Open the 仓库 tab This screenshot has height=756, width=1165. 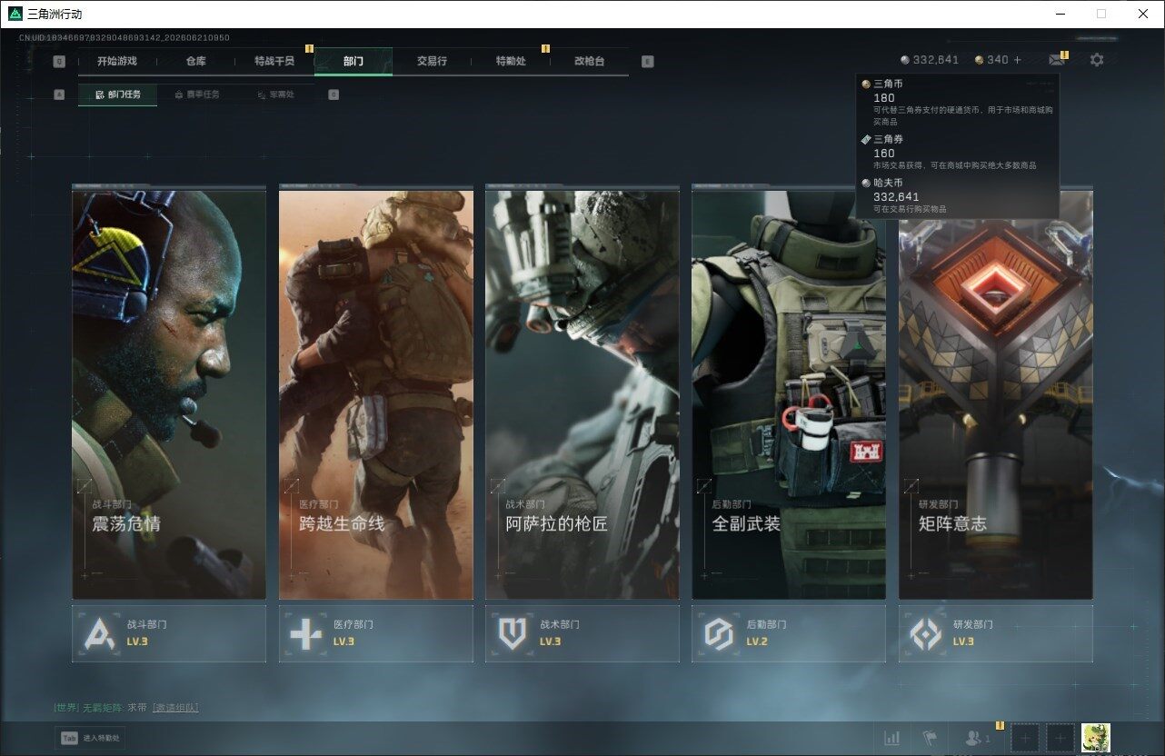pos(195,61)
